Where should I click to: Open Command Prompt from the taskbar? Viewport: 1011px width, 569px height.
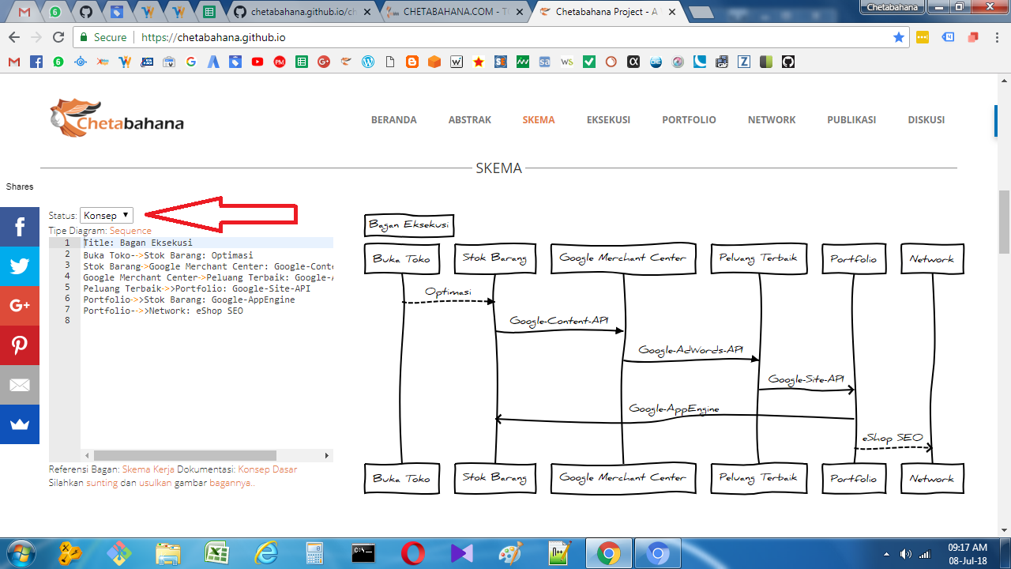(x=363, y=553)
